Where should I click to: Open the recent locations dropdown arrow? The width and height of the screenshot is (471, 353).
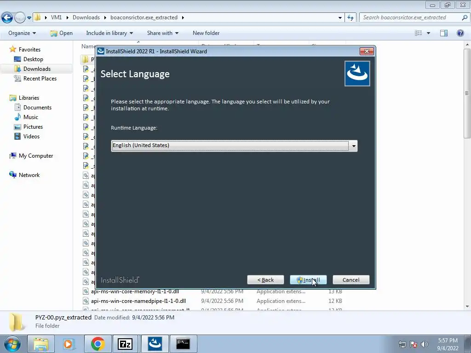(x=29, y=18)
